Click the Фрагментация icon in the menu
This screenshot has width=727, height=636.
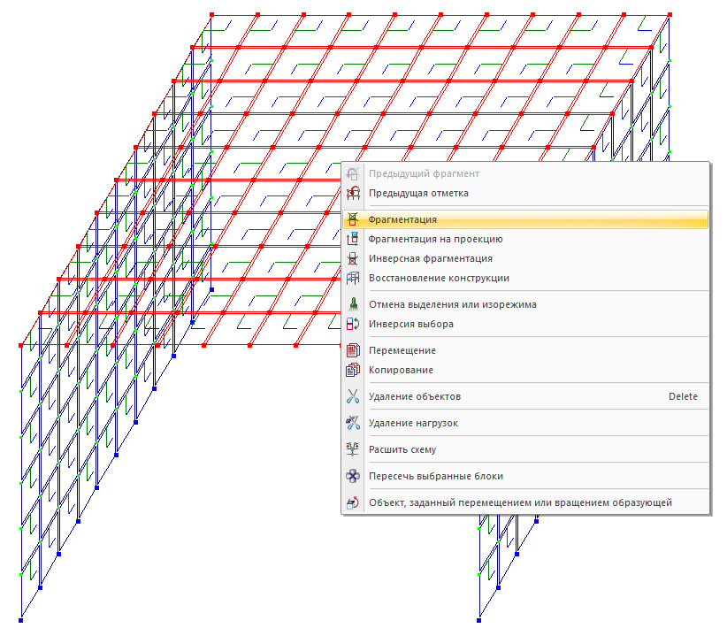pyautogui.click(x=353, y=219)
